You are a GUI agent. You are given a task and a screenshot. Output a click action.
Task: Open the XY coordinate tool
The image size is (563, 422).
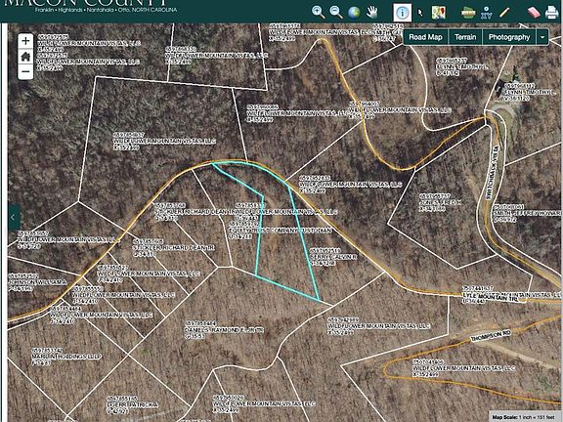tap(486, 13)
